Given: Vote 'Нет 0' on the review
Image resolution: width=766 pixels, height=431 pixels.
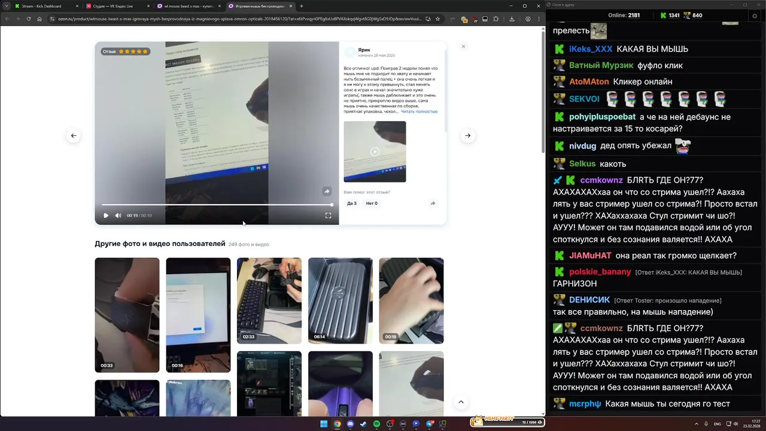Looking at the screenshot, I should pyautogui.click(x=372, y=204).
